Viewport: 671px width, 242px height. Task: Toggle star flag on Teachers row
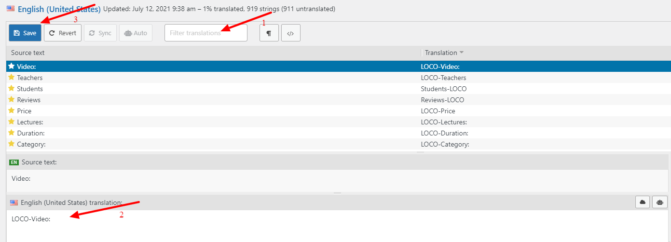(12, 78)
